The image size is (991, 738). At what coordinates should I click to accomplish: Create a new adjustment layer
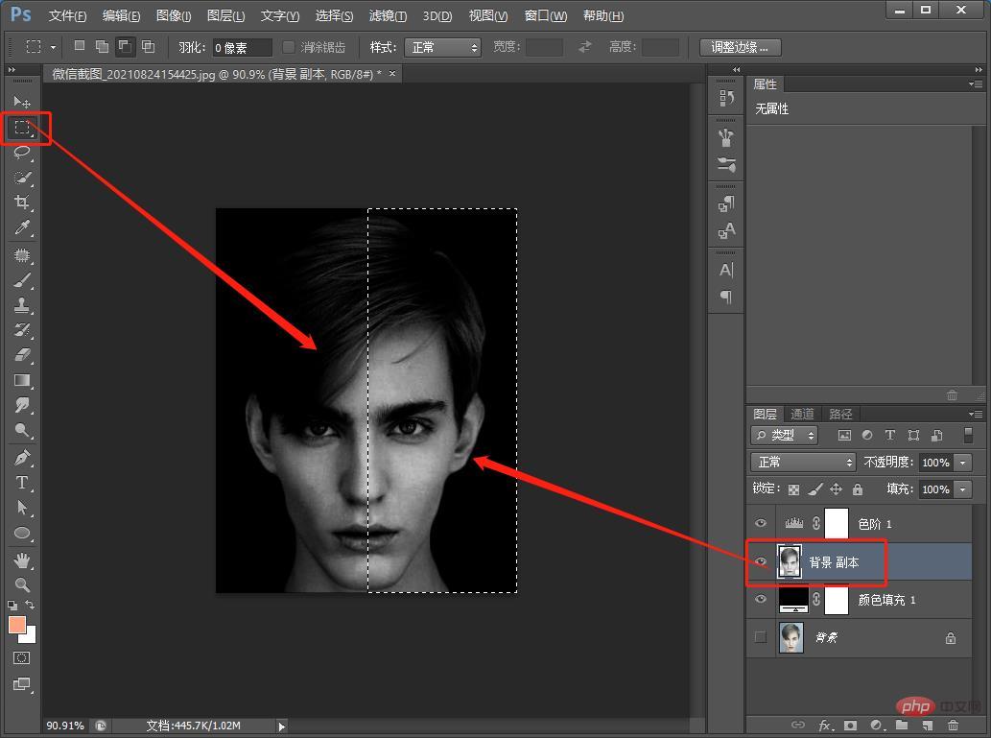876,726
